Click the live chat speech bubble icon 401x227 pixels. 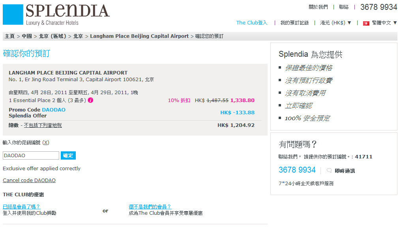click(x=329, y=171)
